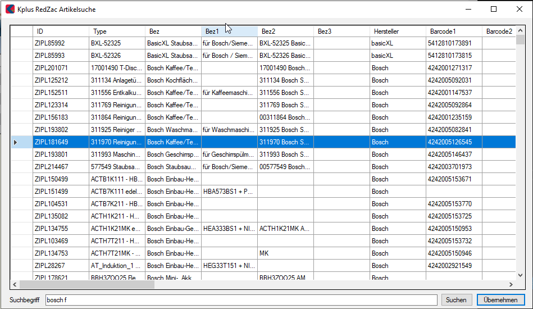Click the horizontal scrollbar thumb
Screen dimensions: 533x309
coord(87,284)
